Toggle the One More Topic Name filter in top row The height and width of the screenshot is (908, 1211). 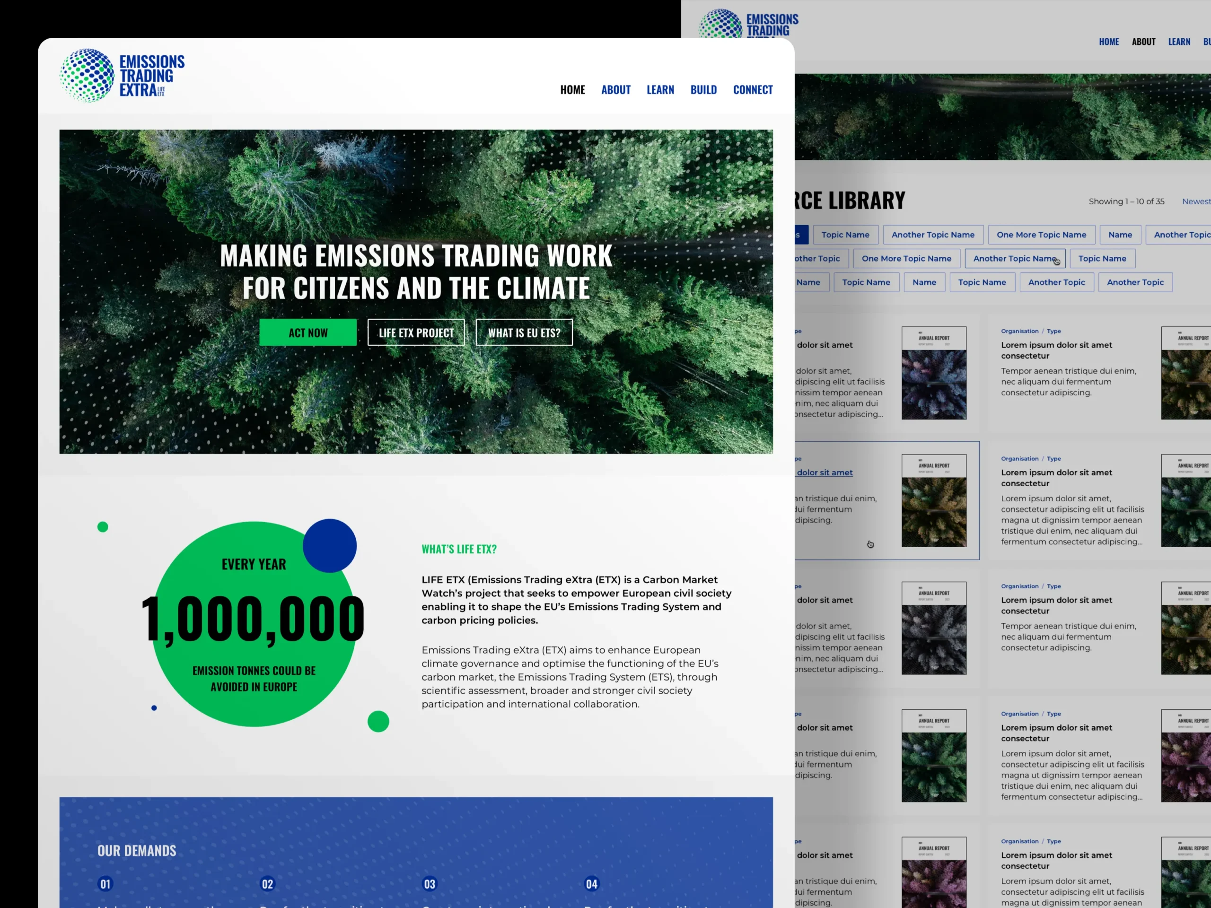click(x=1041, y=235)
